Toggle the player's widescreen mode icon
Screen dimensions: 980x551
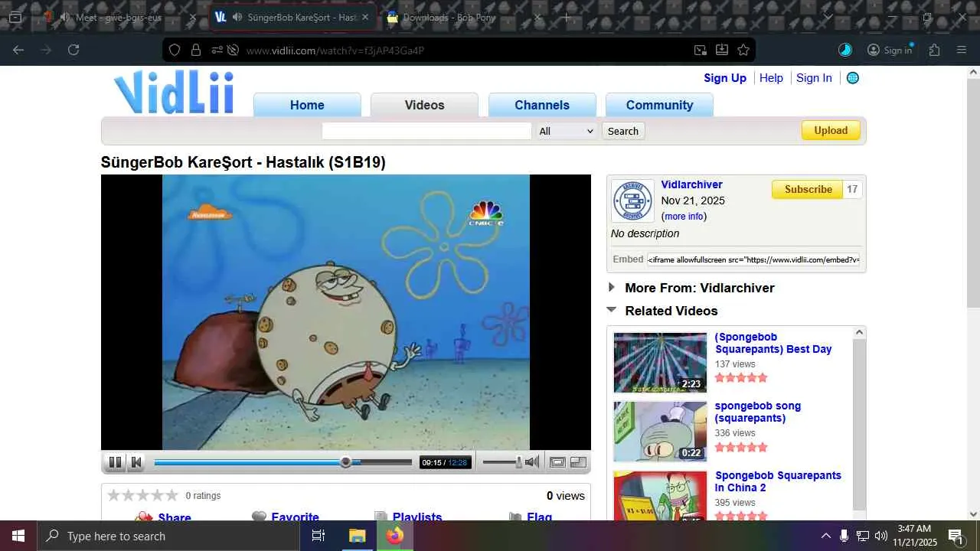557,461
